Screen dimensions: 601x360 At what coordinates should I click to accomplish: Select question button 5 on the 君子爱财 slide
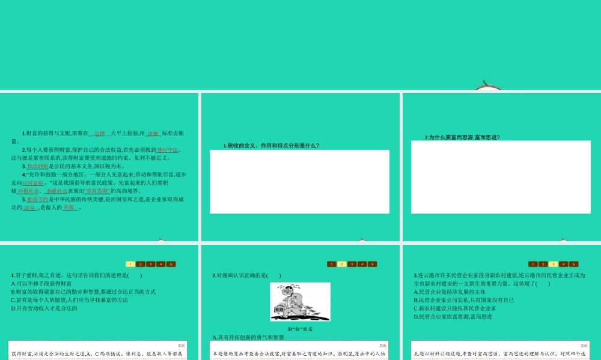point(171,264)
